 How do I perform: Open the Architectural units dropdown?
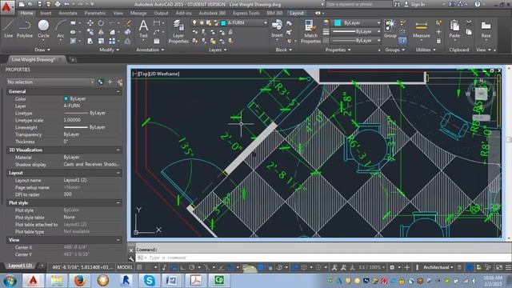(438, 267)
